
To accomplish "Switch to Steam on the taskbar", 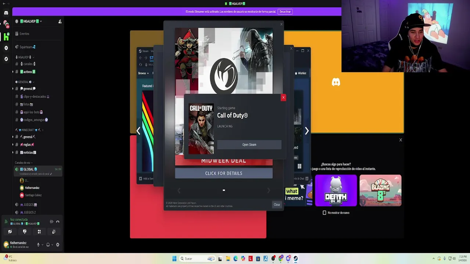I will tap(296, 259).
